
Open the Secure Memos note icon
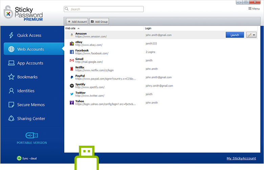click(x=11, y=105)
